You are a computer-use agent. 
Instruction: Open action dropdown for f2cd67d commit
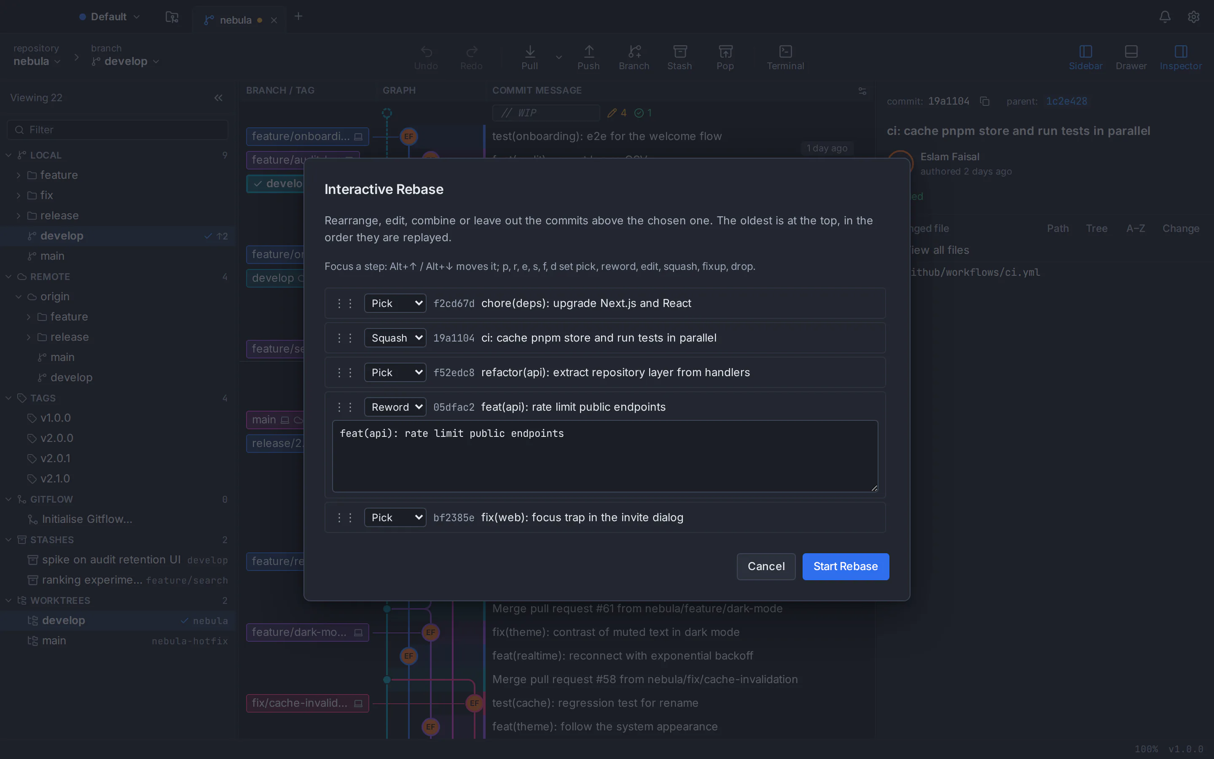pos(395,303)
